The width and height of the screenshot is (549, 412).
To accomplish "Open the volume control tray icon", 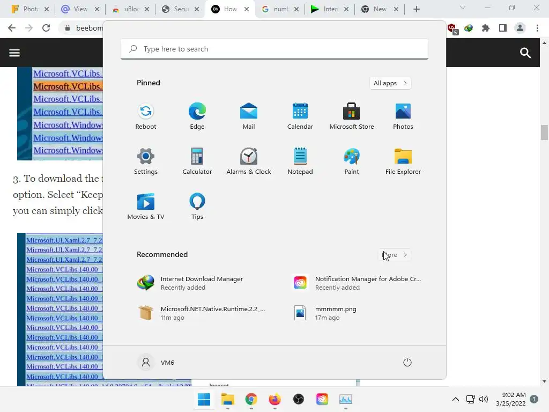I will (x=484, y=399).
